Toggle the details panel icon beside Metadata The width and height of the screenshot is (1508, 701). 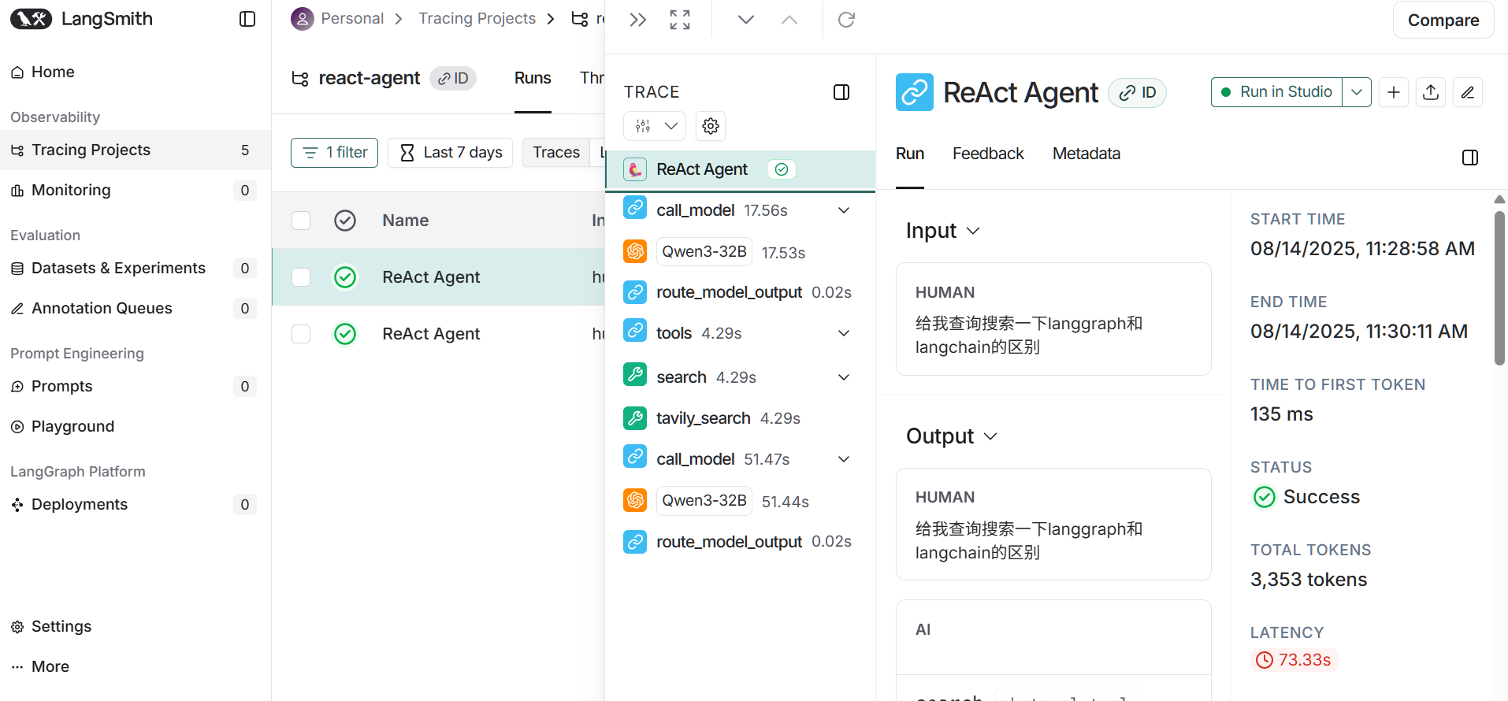tap(1470, 158)
